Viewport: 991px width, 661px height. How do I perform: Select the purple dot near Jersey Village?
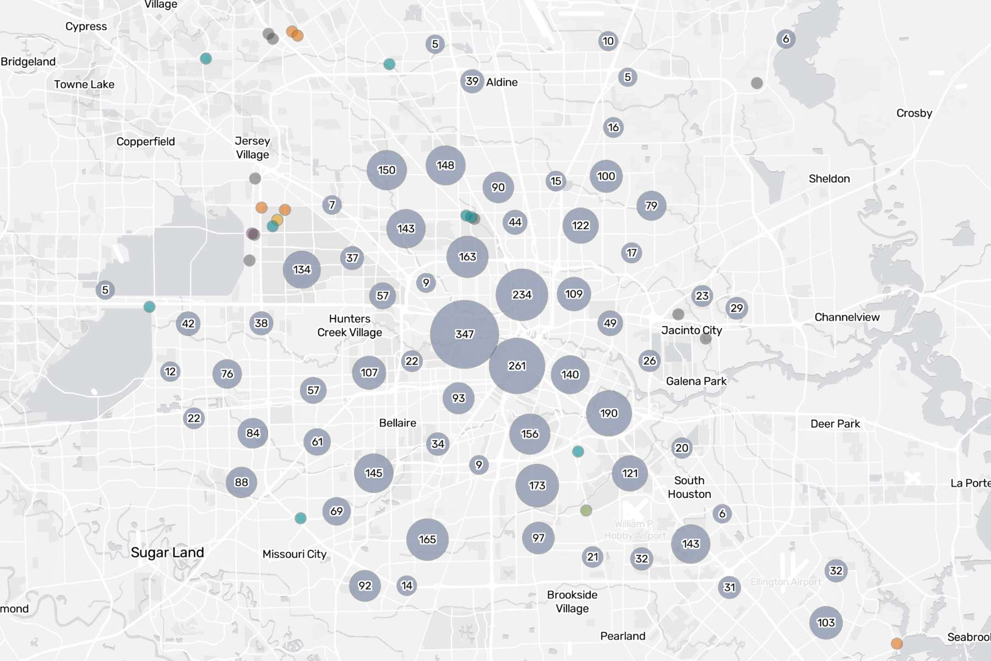tap(252, 232)
